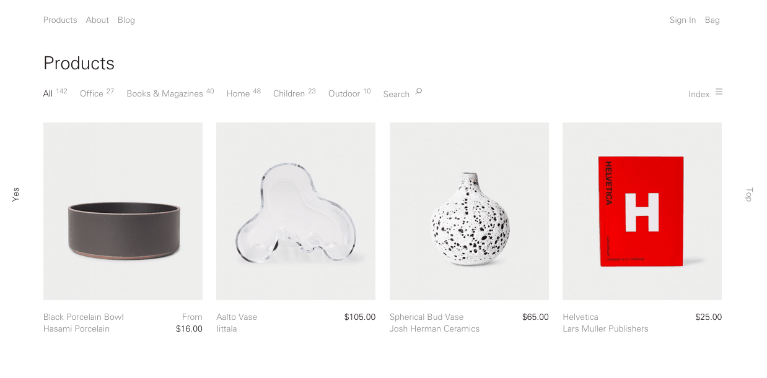Open the Aalto Vase product image
Screen dimensions: 767x378
coord(296,211)
